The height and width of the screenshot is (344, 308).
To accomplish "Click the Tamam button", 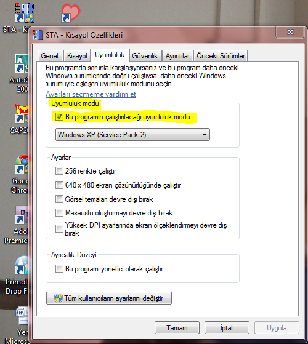I will pyautogui.click(x=177, y=328).
